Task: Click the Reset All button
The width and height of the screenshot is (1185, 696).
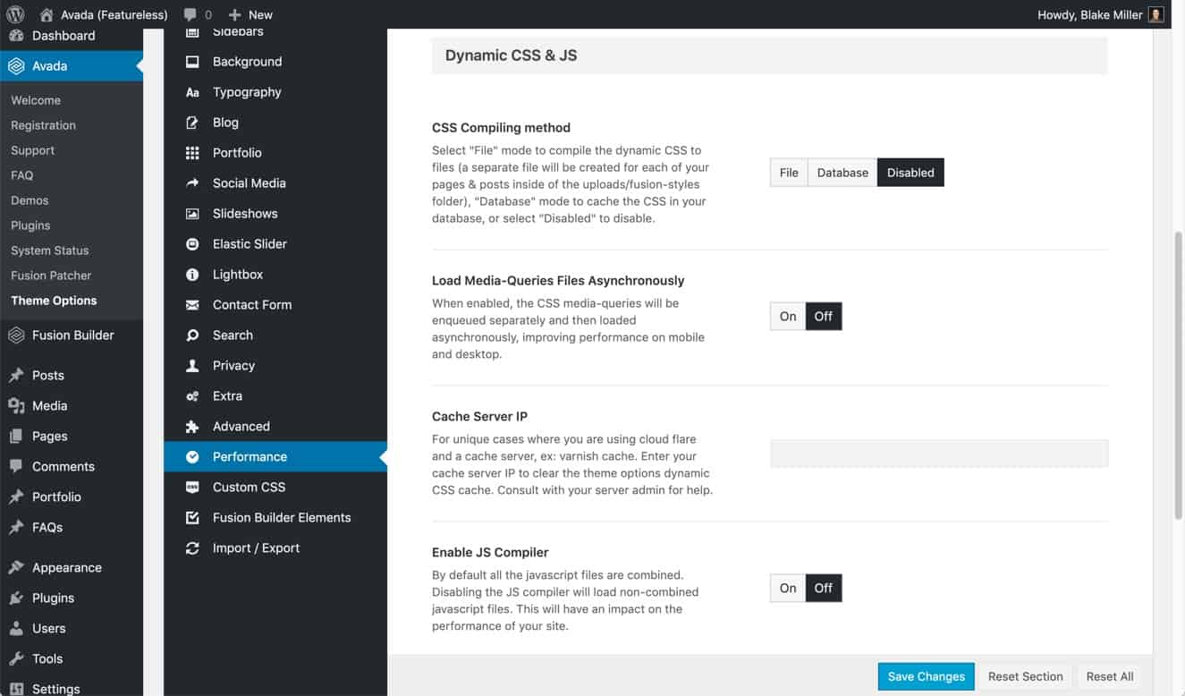Action: pos(1110,676)
